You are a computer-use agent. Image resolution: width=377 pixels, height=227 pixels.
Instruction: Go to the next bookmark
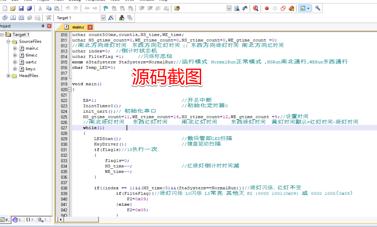[122, 8]
